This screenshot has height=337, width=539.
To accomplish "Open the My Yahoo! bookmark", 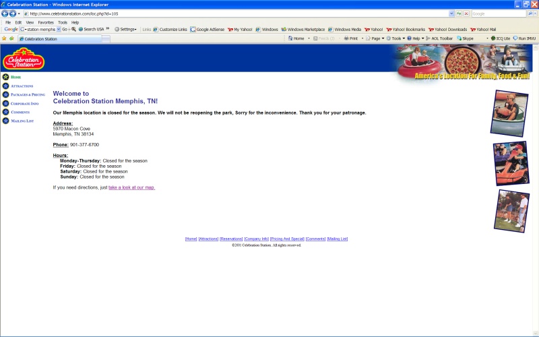I will pos(240,29).
